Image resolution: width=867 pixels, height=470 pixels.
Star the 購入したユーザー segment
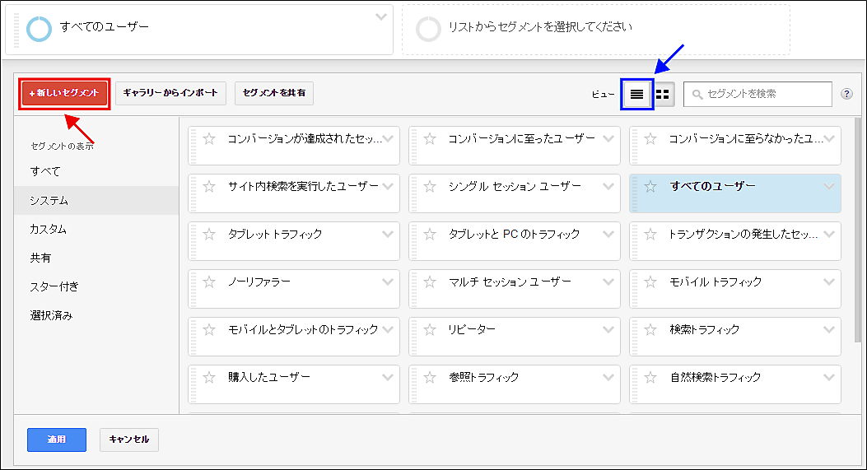[x=209, y=378]
